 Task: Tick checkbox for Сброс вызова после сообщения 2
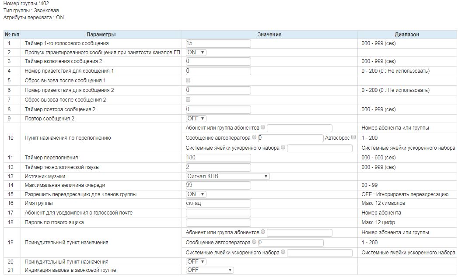[x=188, y=100]
